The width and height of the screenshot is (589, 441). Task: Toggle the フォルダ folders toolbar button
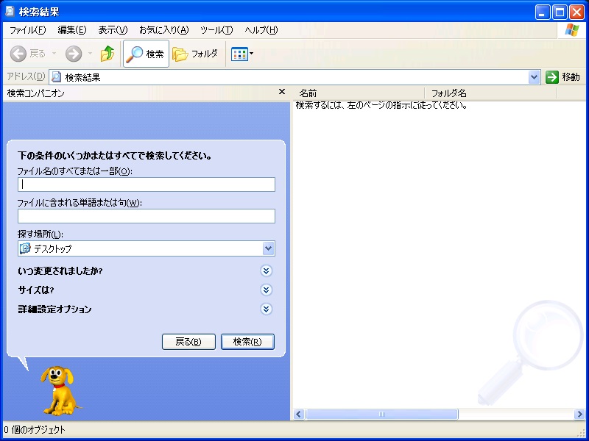tap(196, 54)
